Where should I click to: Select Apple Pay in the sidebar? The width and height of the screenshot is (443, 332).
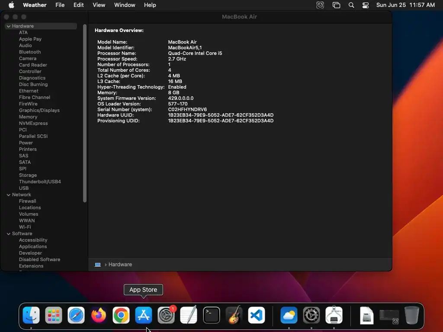coord(30,39)
